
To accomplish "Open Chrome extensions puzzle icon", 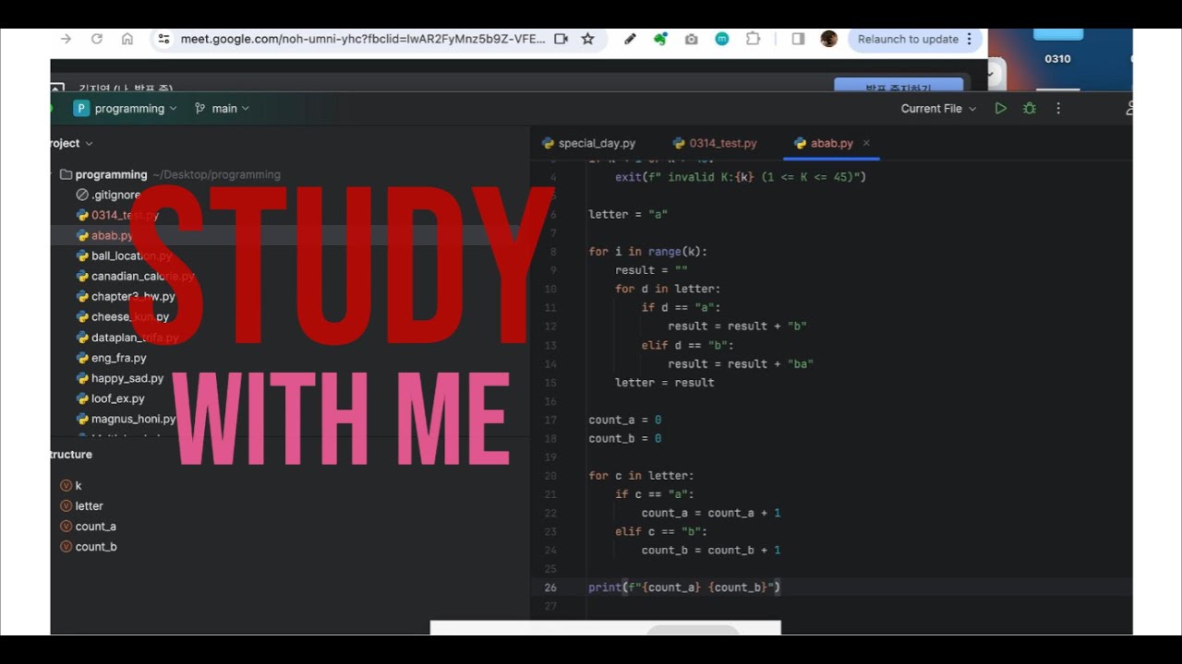I will coord(753,39).
